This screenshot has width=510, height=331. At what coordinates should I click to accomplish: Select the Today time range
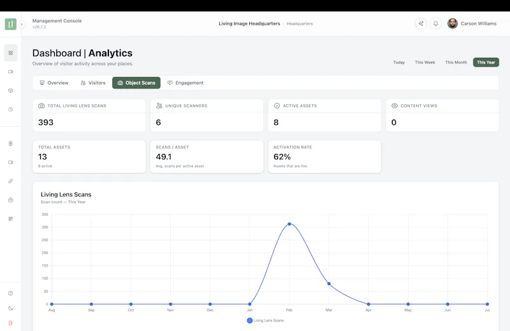[399, 62]
